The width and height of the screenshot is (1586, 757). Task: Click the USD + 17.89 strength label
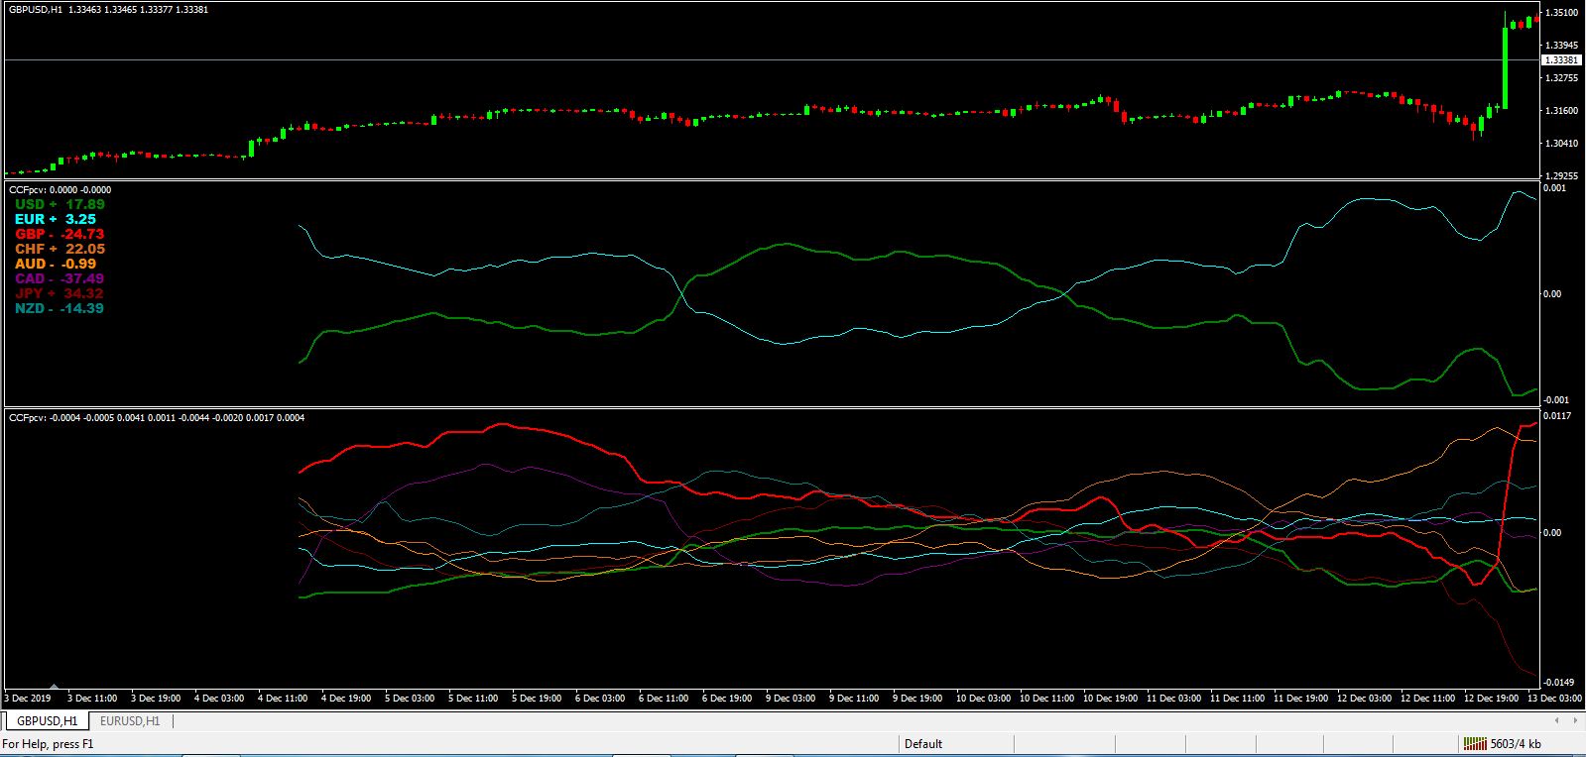coord(60,204)
